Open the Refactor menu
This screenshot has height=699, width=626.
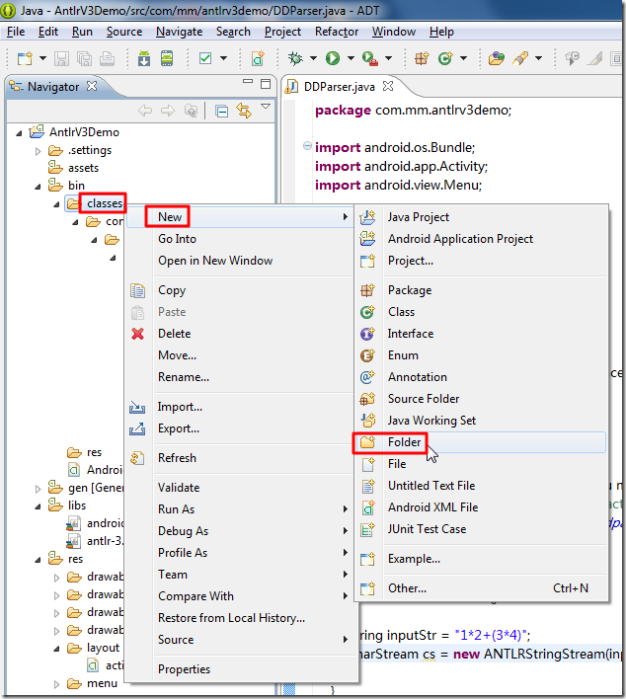click(337, 32)
